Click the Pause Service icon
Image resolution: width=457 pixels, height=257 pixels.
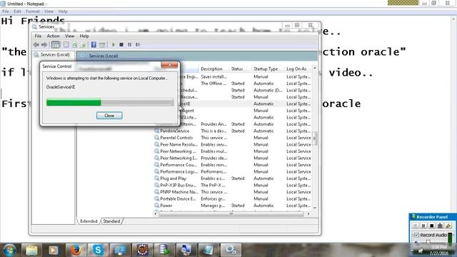pos(129,44)
